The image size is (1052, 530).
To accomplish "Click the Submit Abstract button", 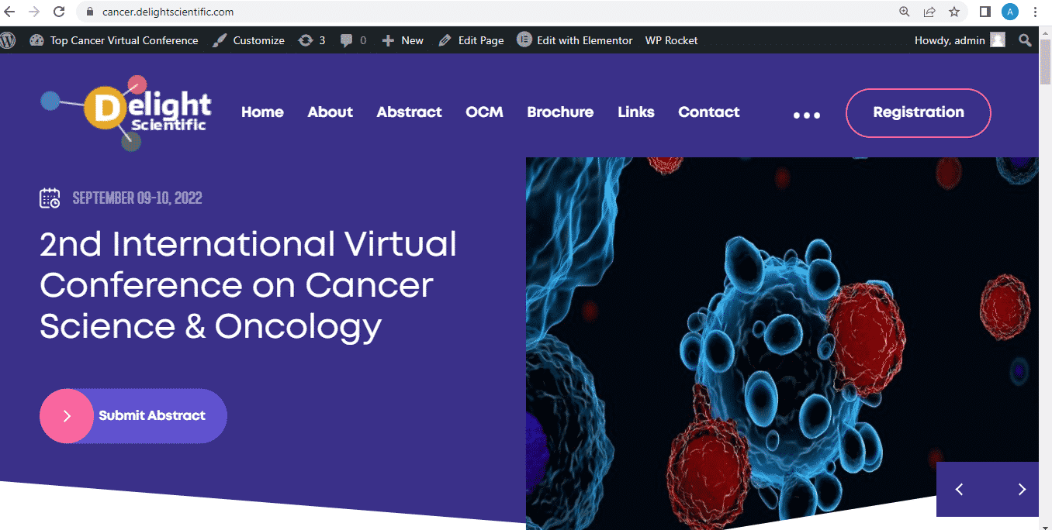I will [133, 416].
